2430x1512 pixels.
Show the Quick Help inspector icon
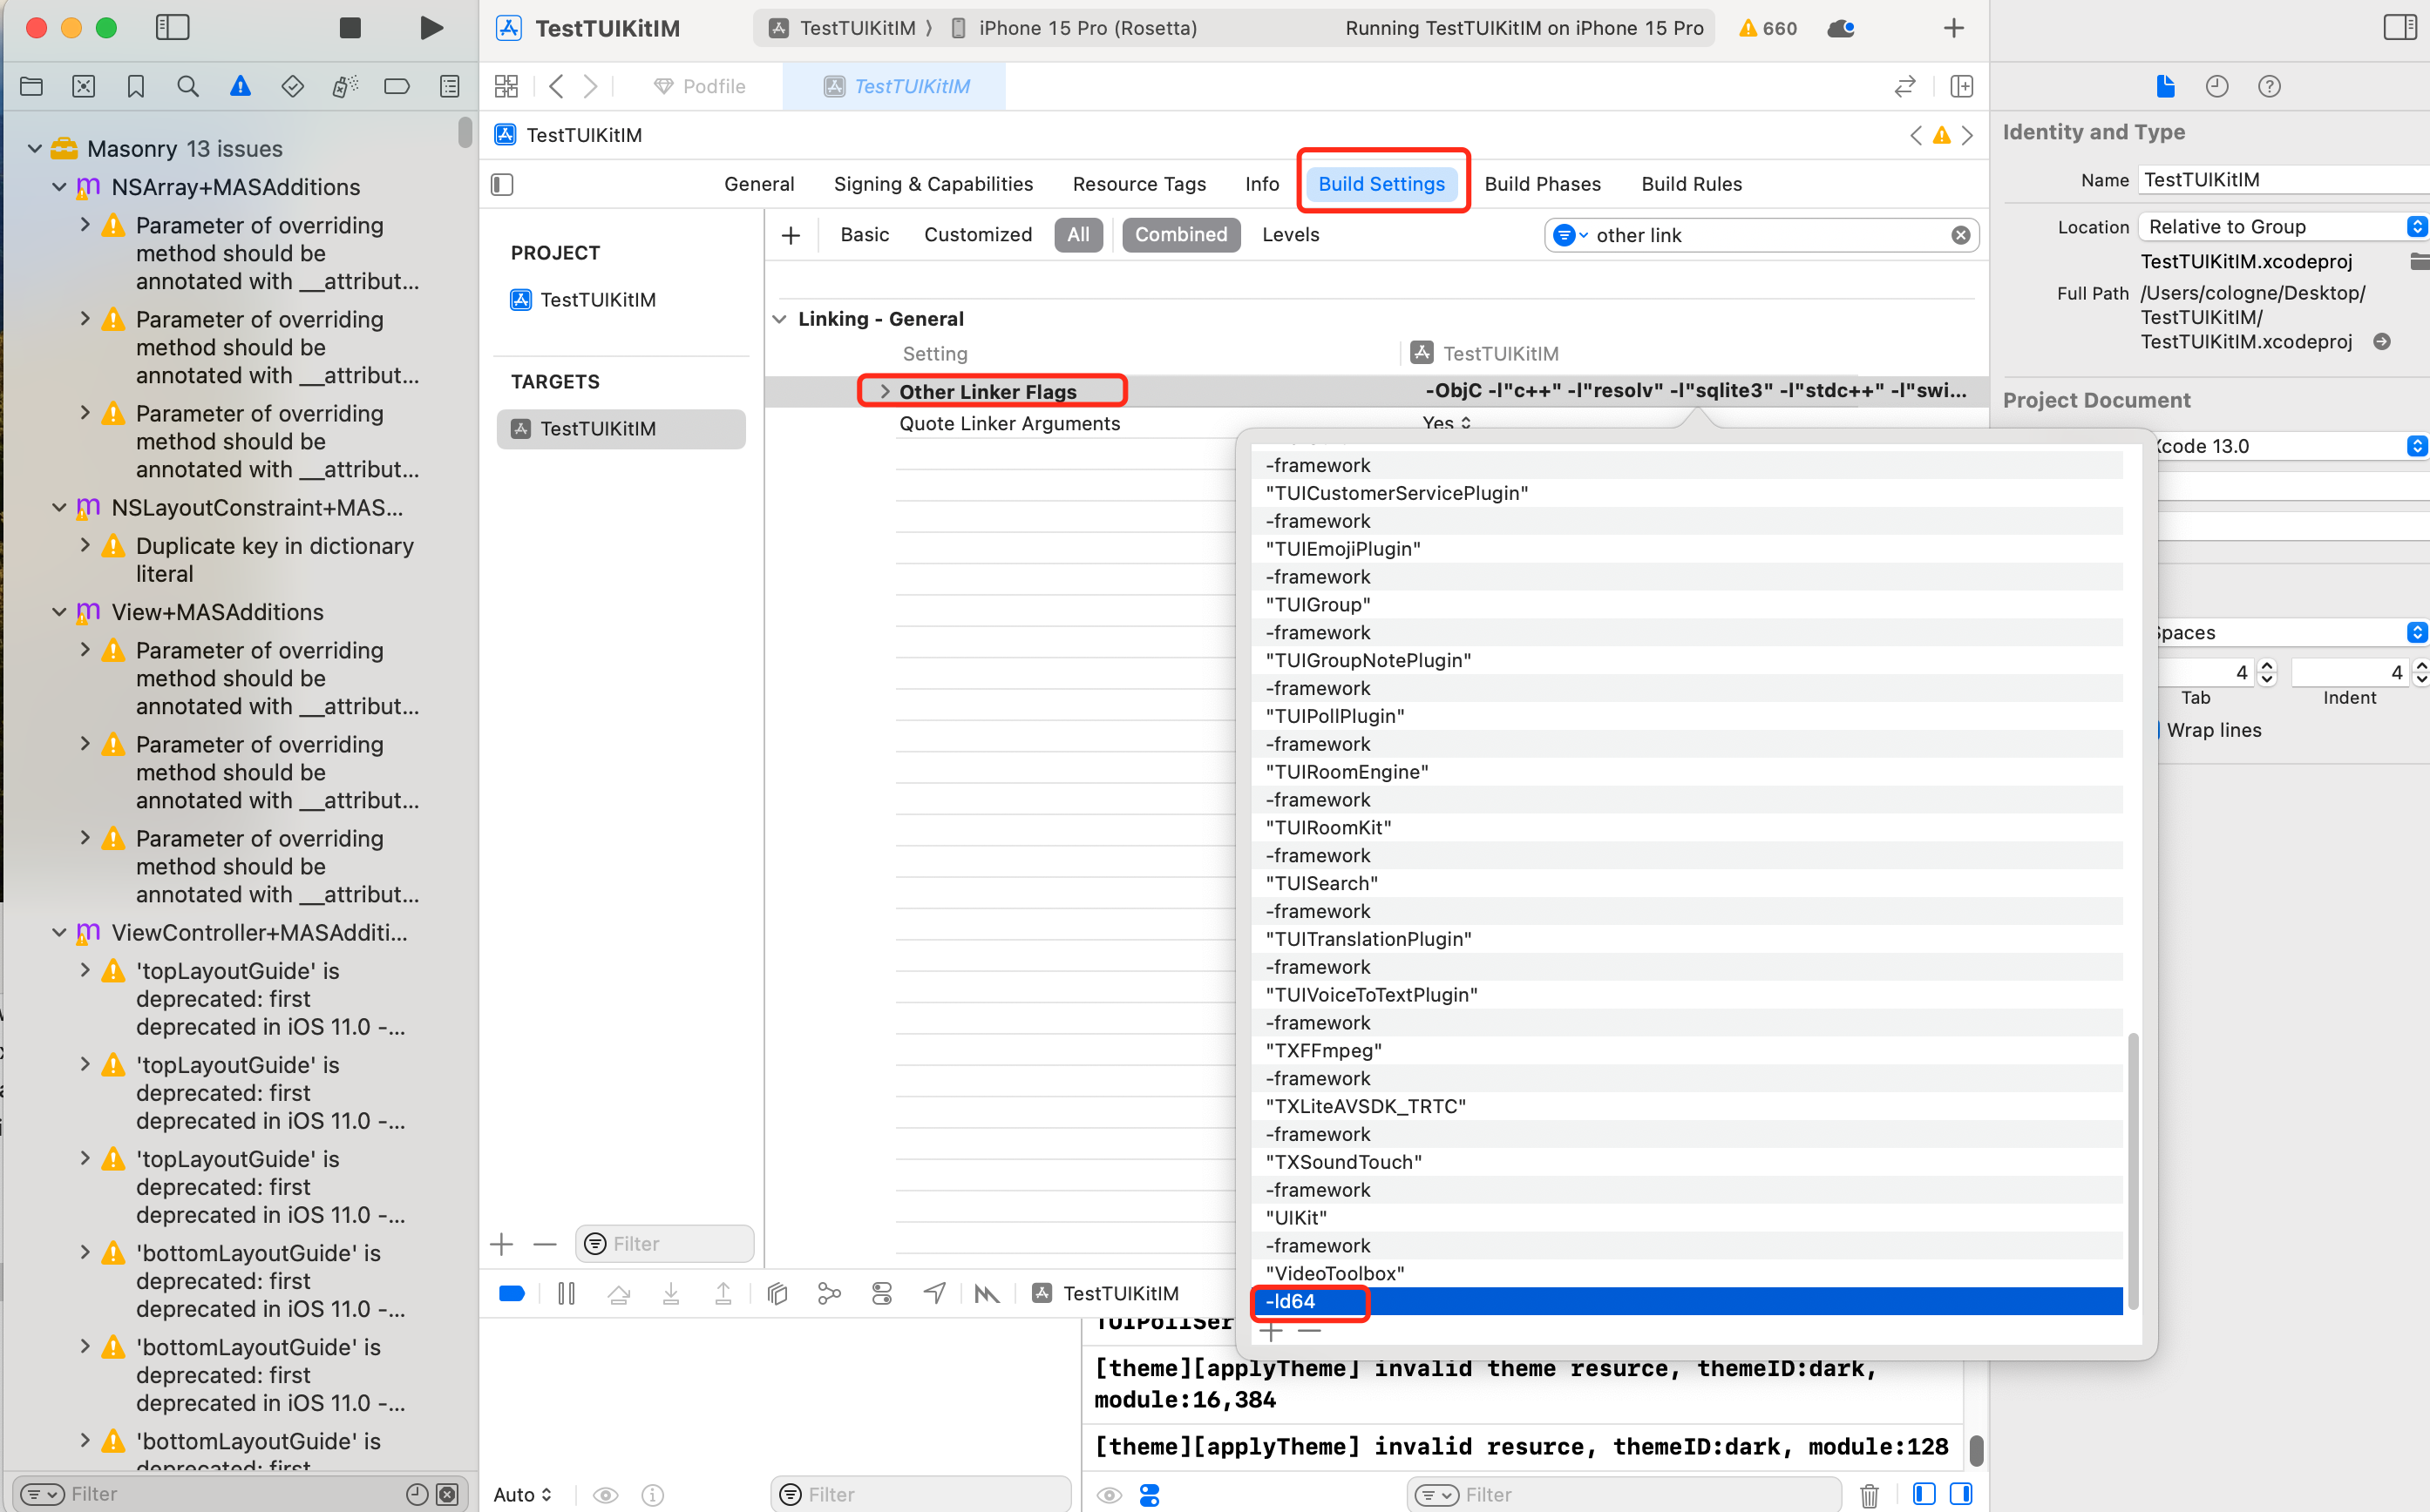click(2269, 87)
